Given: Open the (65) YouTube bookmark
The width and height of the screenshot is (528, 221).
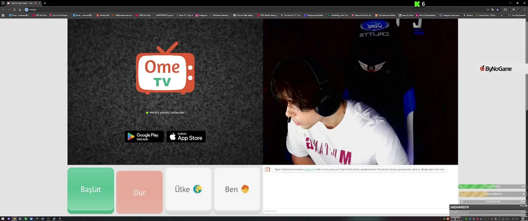Looking at the screenshot, I should [40, 15].
